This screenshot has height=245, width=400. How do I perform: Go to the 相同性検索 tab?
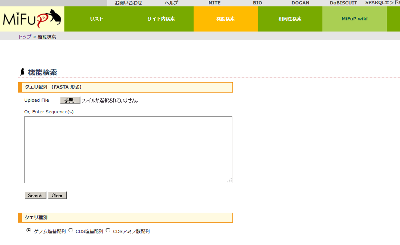290,19
